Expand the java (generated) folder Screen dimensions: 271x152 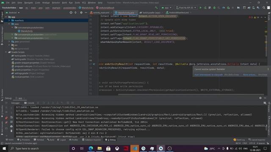(9, 41)
